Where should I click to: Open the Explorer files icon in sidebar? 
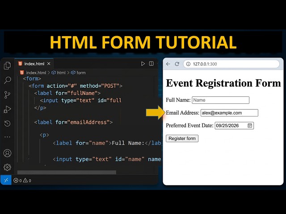point(7,66)
